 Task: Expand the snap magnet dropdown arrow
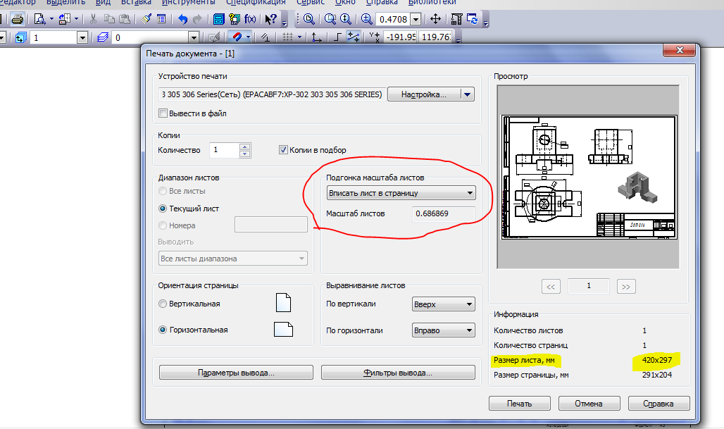click(248, 37)
